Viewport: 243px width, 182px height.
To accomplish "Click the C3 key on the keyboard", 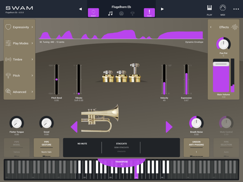I will click(110, 176).
